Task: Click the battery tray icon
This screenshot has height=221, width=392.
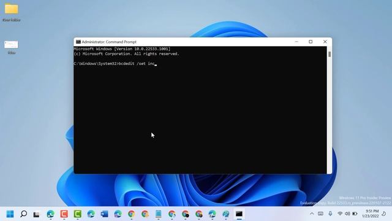Action: pos(355,214)
